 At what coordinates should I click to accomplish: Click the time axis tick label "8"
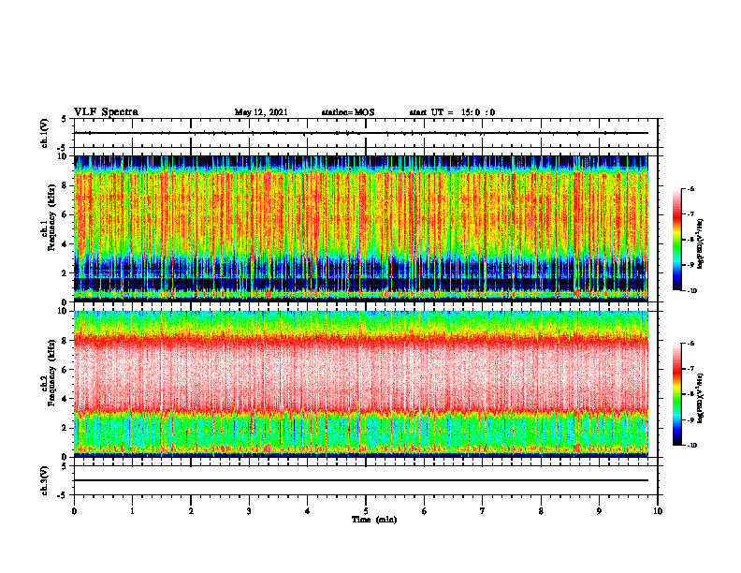(541, 511)
